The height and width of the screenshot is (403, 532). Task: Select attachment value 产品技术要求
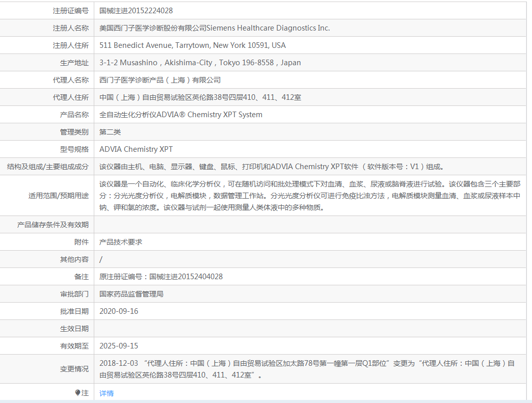click(x=121, y=242)
